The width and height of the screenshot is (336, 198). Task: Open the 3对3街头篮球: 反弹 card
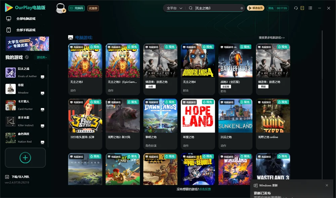(85, 124)
